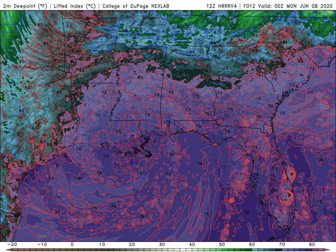Click the 50 label on the color scale
The height and width of the screenshot is (252, 336).
coord(222,244)
